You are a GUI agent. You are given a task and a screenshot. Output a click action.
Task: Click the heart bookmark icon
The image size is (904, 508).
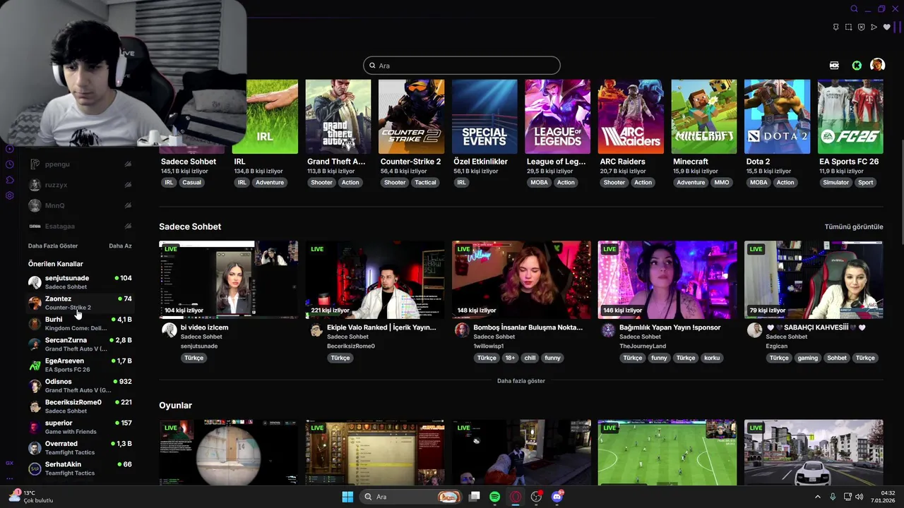(x=886, y=28)
